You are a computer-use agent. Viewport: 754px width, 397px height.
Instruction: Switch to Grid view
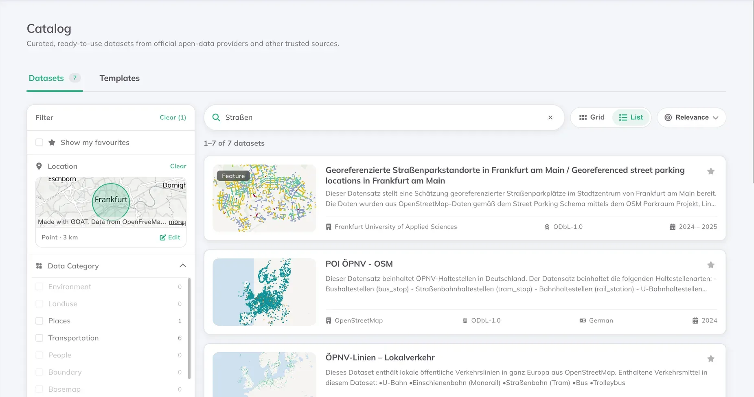pos(592,117)
